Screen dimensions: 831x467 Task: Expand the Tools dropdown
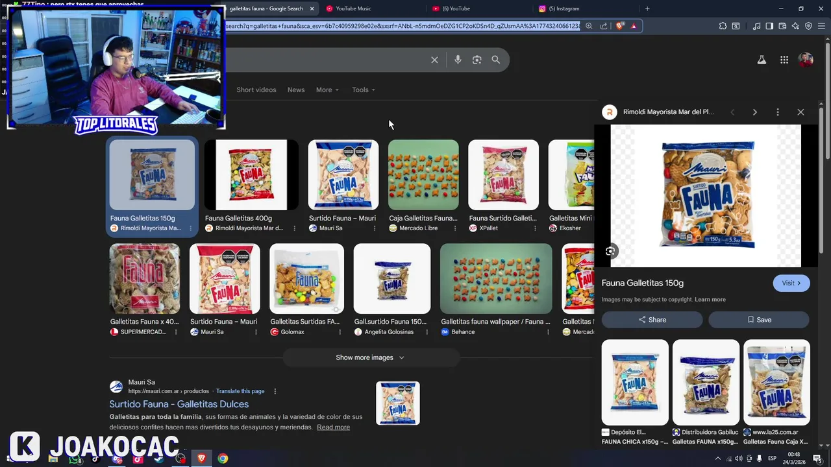[x=364, y=90]
